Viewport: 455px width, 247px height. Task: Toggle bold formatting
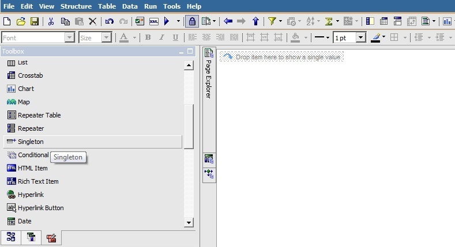148,37
